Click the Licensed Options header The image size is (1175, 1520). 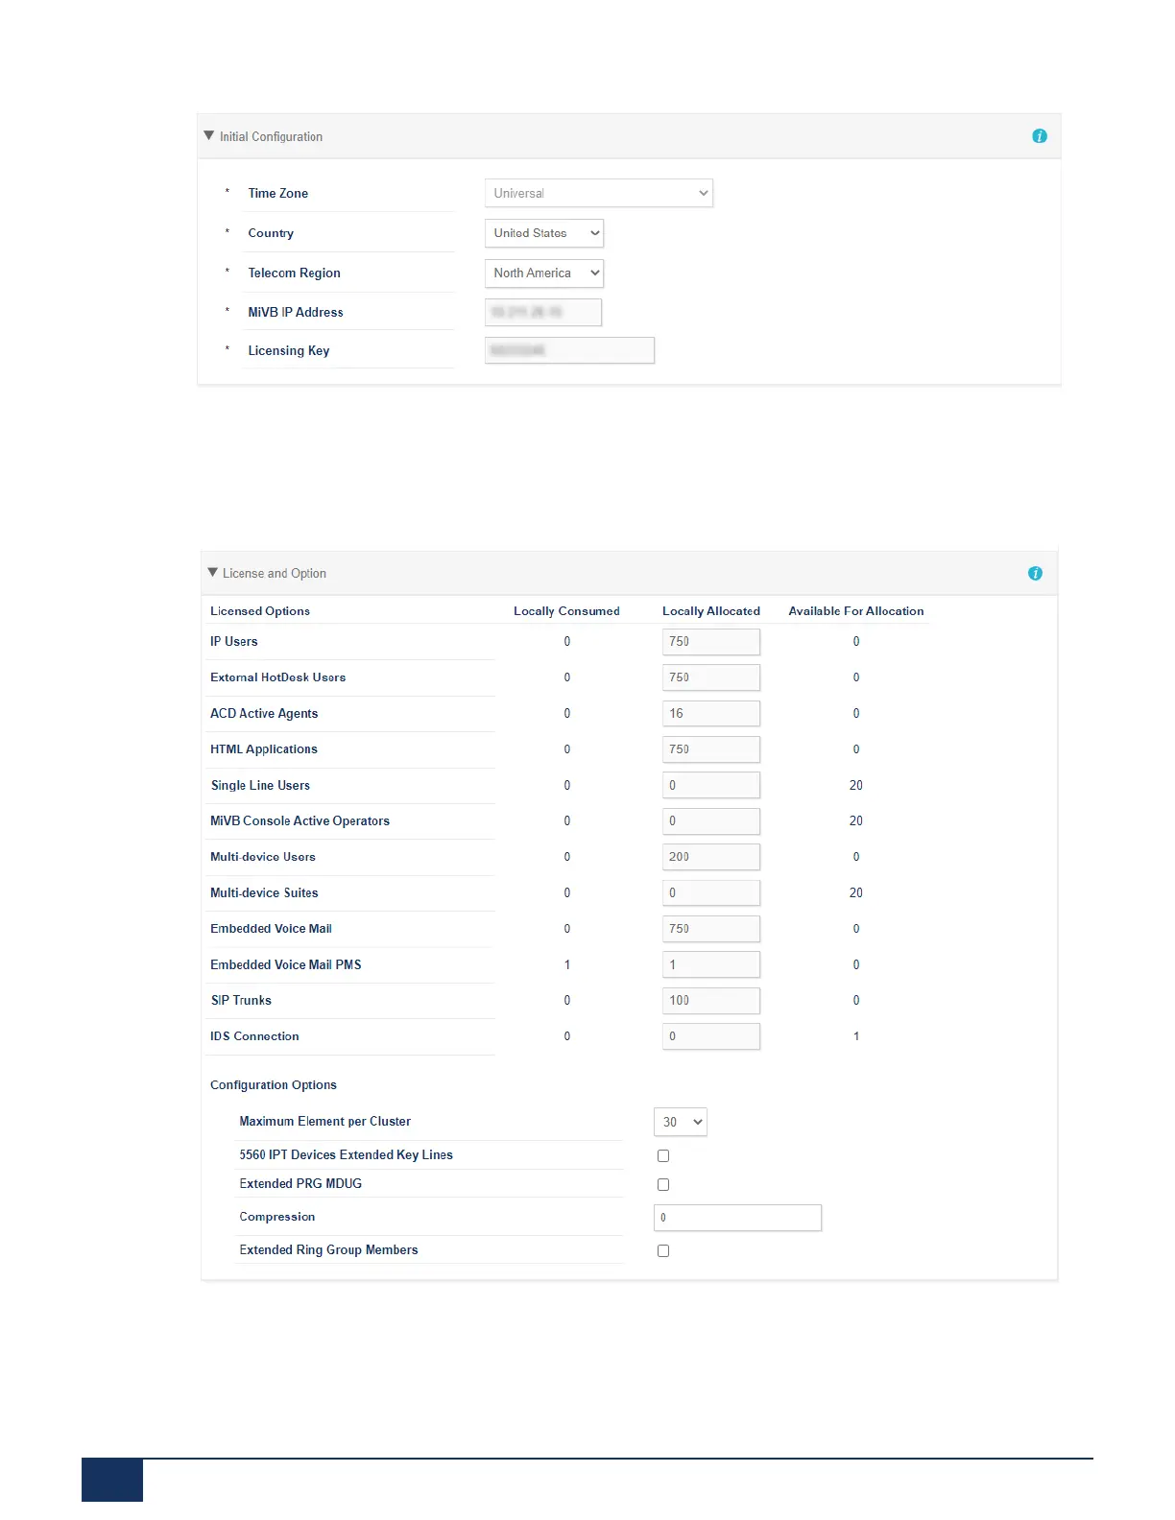(260, 611)
